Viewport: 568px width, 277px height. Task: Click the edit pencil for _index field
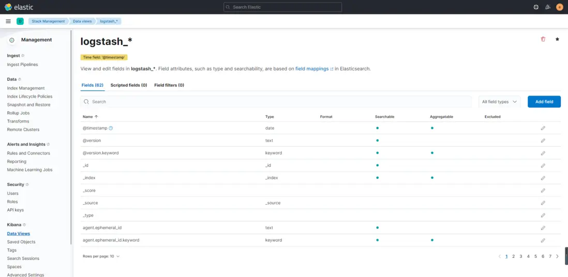tap(543, 178)
